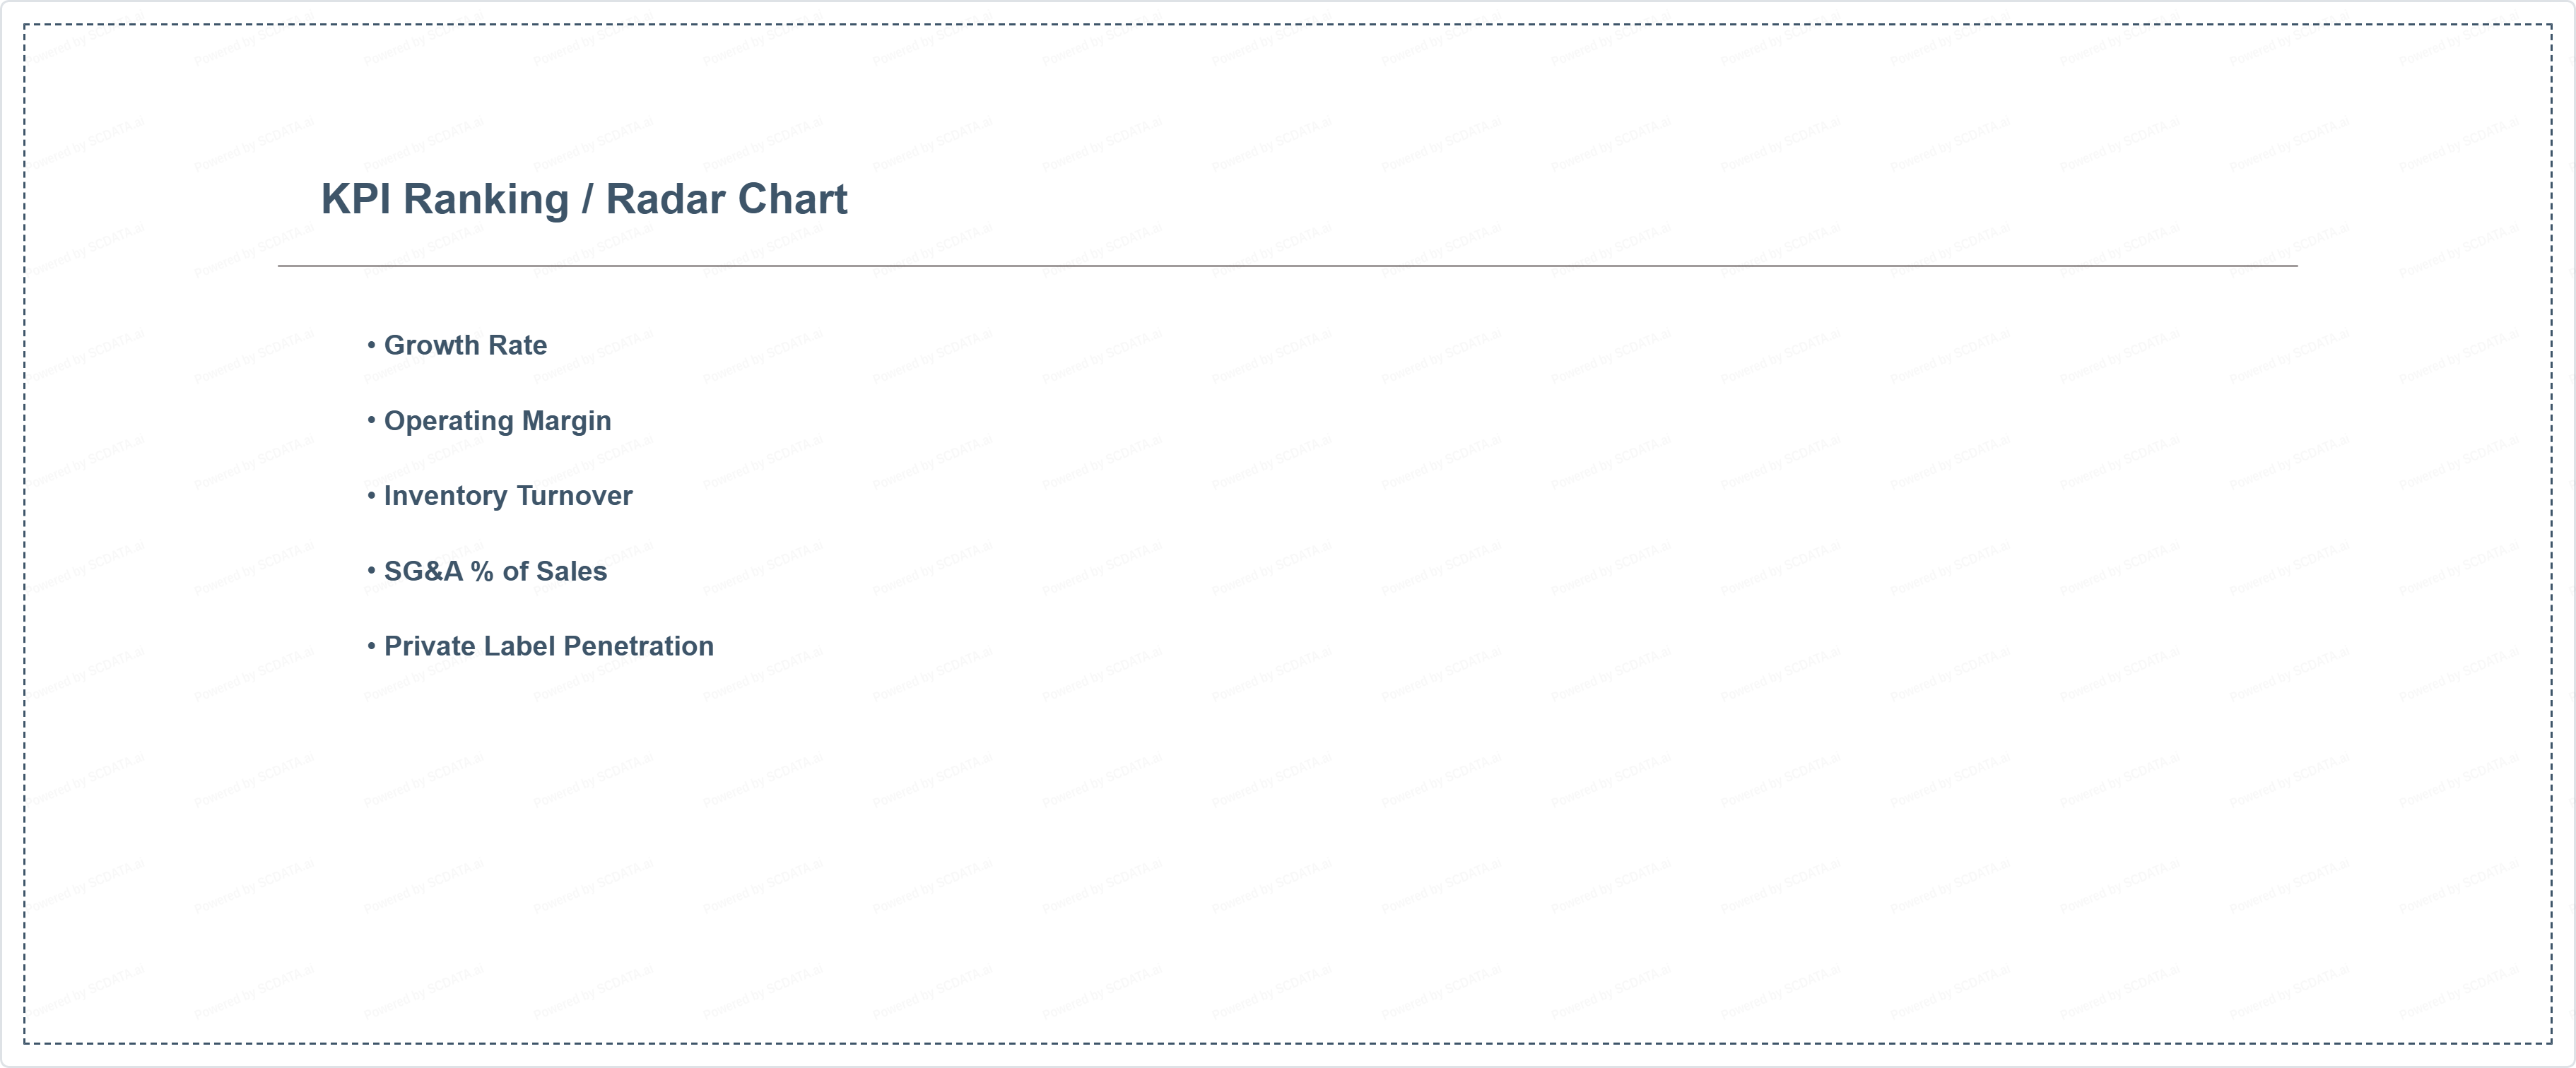Click the percent sign in the SG&A item

[482, 571]
